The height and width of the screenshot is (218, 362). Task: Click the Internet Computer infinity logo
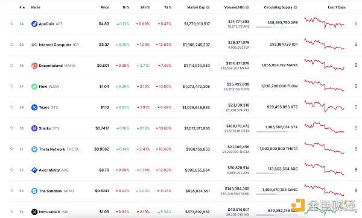[34, 45]
